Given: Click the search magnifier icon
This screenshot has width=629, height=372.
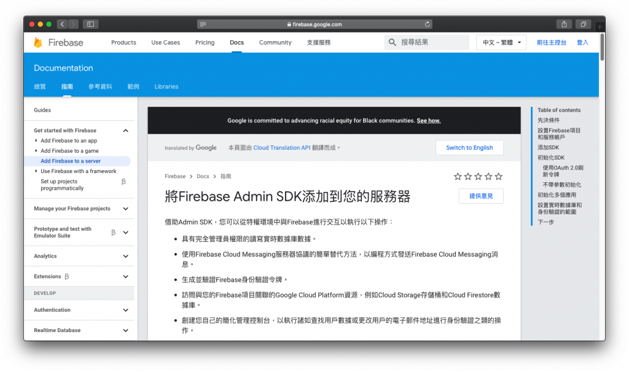Looking at the screenshot, I should 393,42.
